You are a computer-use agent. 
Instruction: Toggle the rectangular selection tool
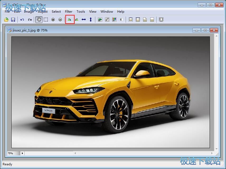click(x=46, y=20)
